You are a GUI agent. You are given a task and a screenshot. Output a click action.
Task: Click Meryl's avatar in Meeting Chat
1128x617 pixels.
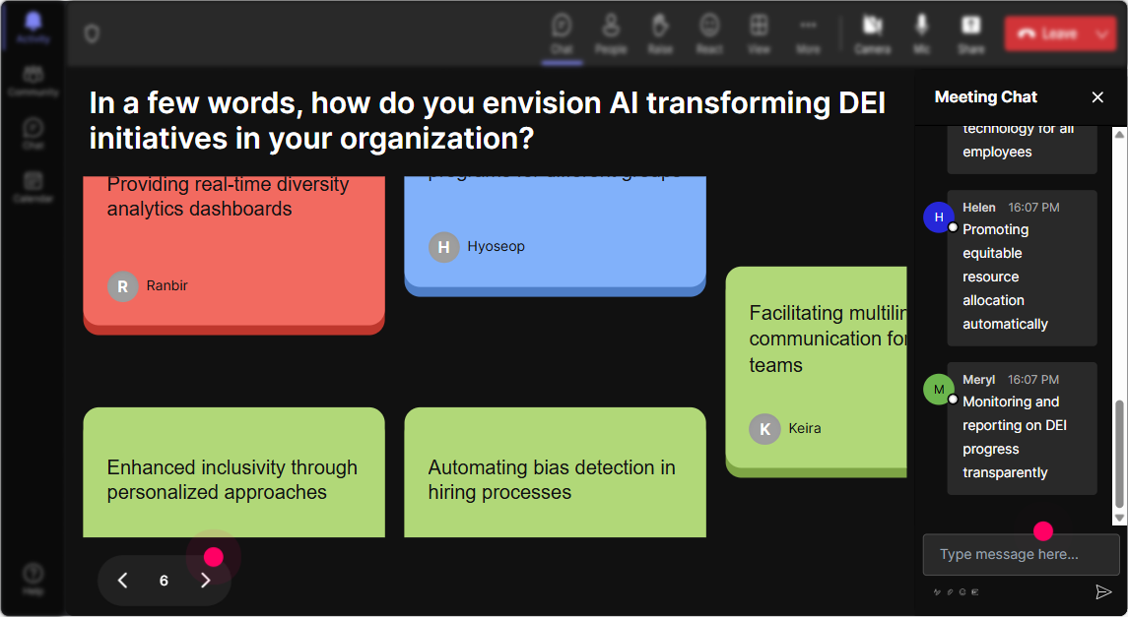coord(939,390)
